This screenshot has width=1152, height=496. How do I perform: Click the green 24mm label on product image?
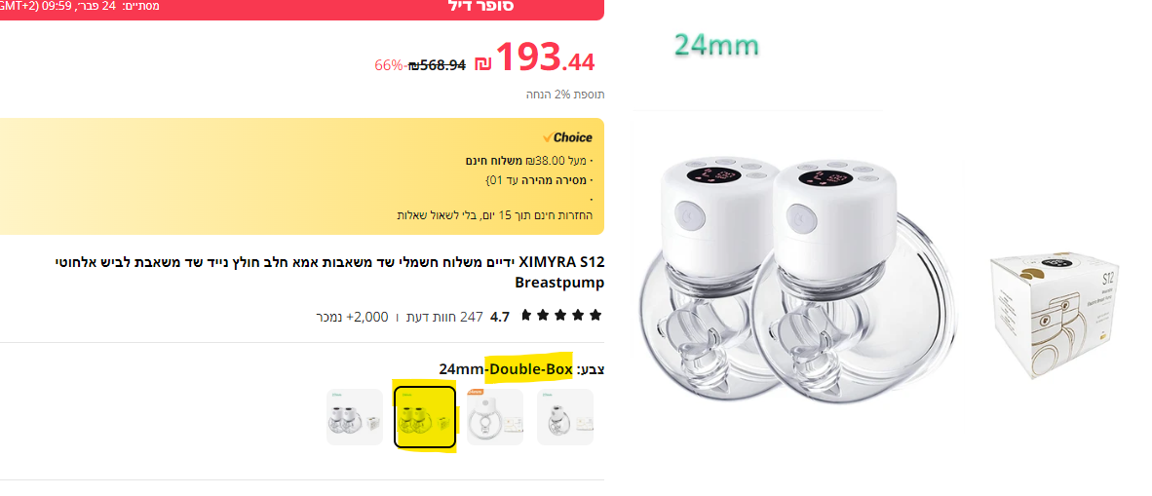point(715,46)
